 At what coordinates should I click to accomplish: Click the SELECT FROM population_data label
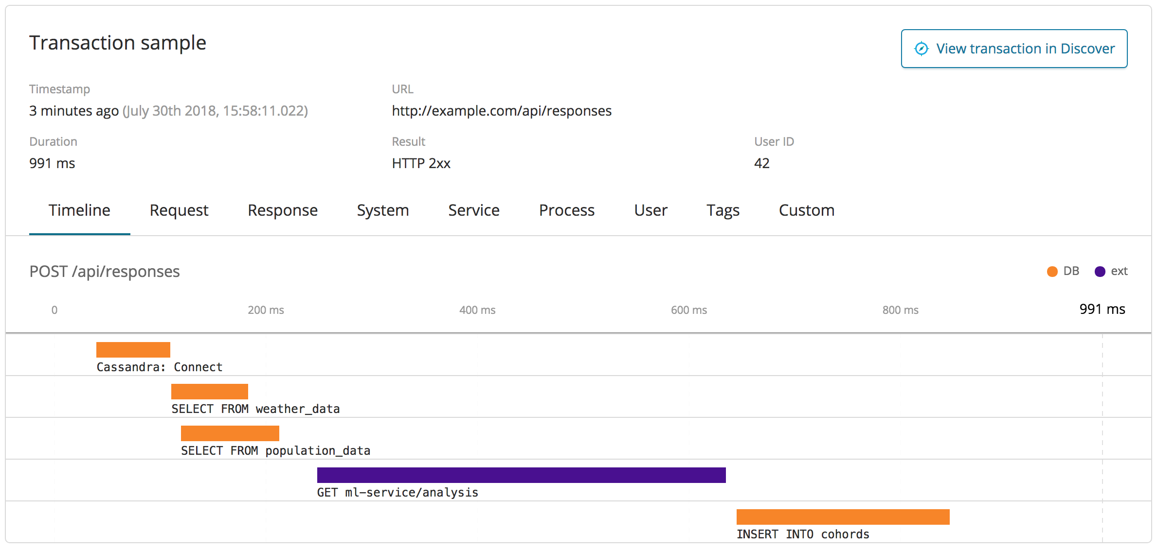[276, 450]
